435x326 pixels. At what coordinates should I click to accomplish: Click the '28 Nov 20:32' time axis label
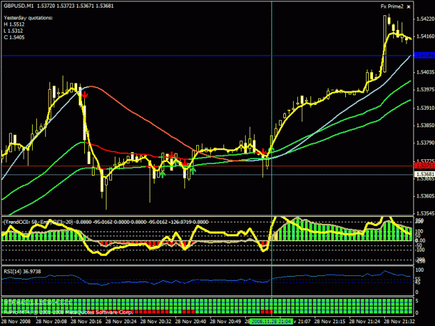[156, 321]
